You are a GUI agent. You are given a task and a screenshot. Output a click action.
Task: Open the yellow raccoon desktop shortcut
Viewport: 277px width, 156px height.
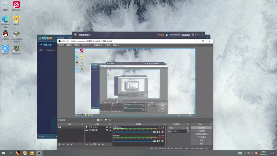point(16,20)
